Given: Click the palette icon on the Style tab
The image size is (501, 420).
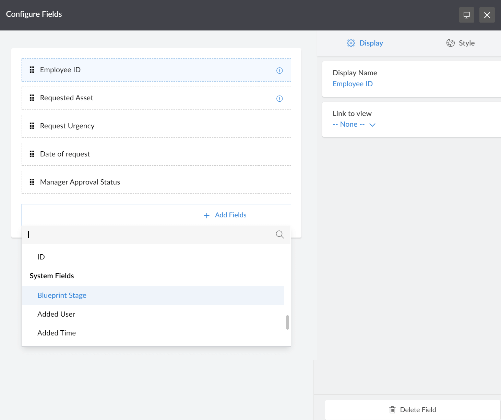Looking at the screenshot, I should coord(450,43).
